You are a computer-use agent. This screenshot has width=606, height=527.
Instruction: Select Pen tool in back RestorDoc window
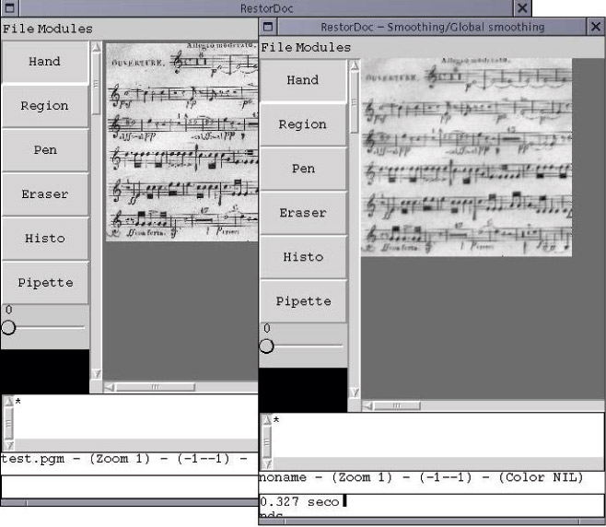coord(45,150)
